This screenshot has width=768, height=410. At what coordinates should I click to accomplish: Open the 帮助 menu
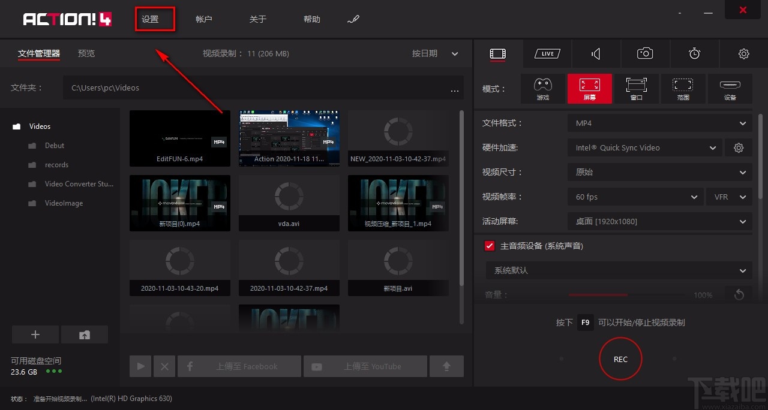pyautogui.click(x=312, y=19)
